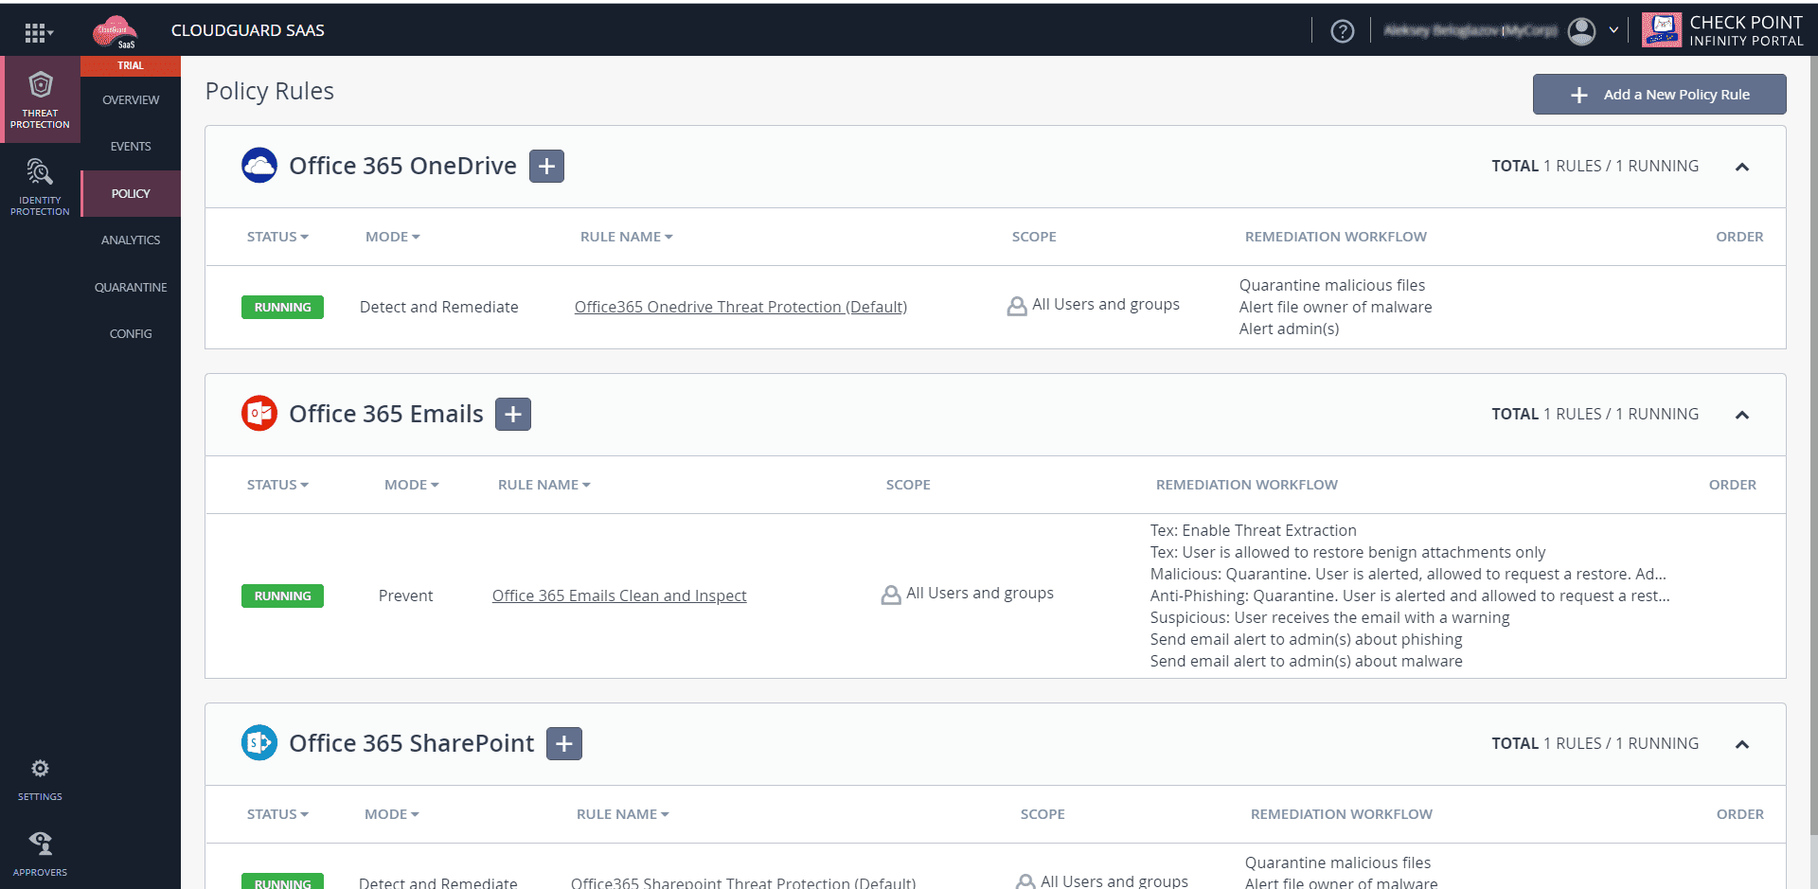Open the user account avatar menu
This screenshot has width=1818, height=889.
click(1581, 31)
